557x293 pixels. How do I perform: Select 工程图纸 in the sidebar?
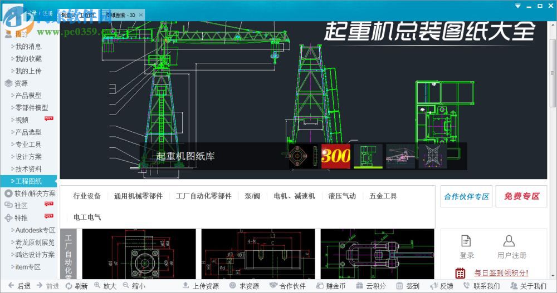pyautogui.click(x=28, y=181)
